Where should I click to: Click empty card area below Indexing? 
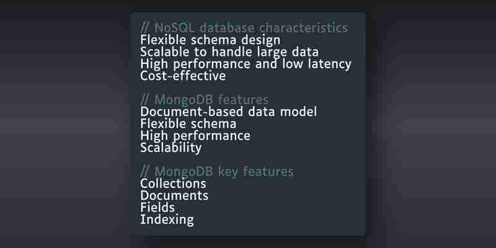[x=248, y=231]
